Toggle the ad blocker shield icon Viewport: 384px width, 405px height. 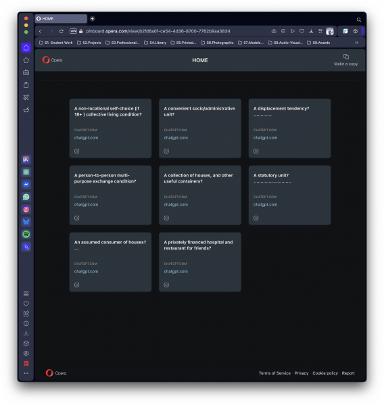coord(283,31)
